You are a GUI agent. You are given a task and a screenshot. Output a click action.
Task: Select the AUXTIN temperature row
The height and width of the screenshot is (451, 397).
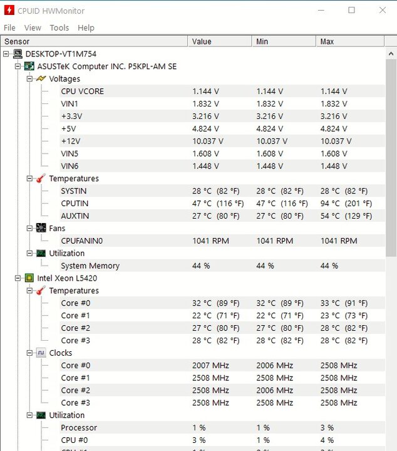222,215
